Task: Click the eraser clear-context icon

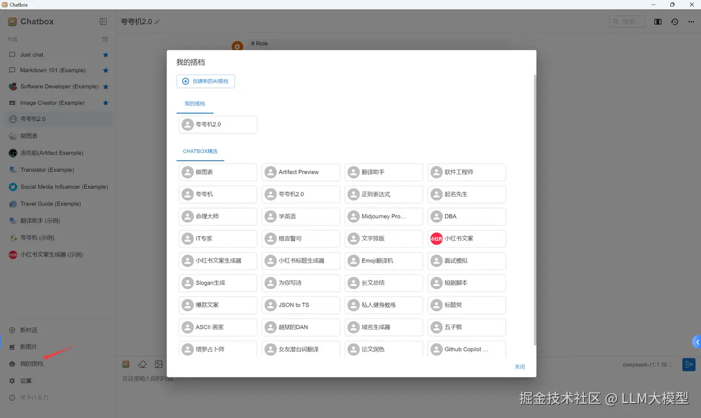Action: tap(142, 364)
